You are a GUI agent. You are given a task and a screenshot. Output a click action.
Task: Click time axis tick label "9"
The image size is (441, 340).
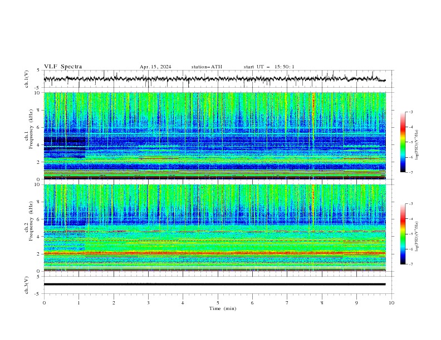356,303
